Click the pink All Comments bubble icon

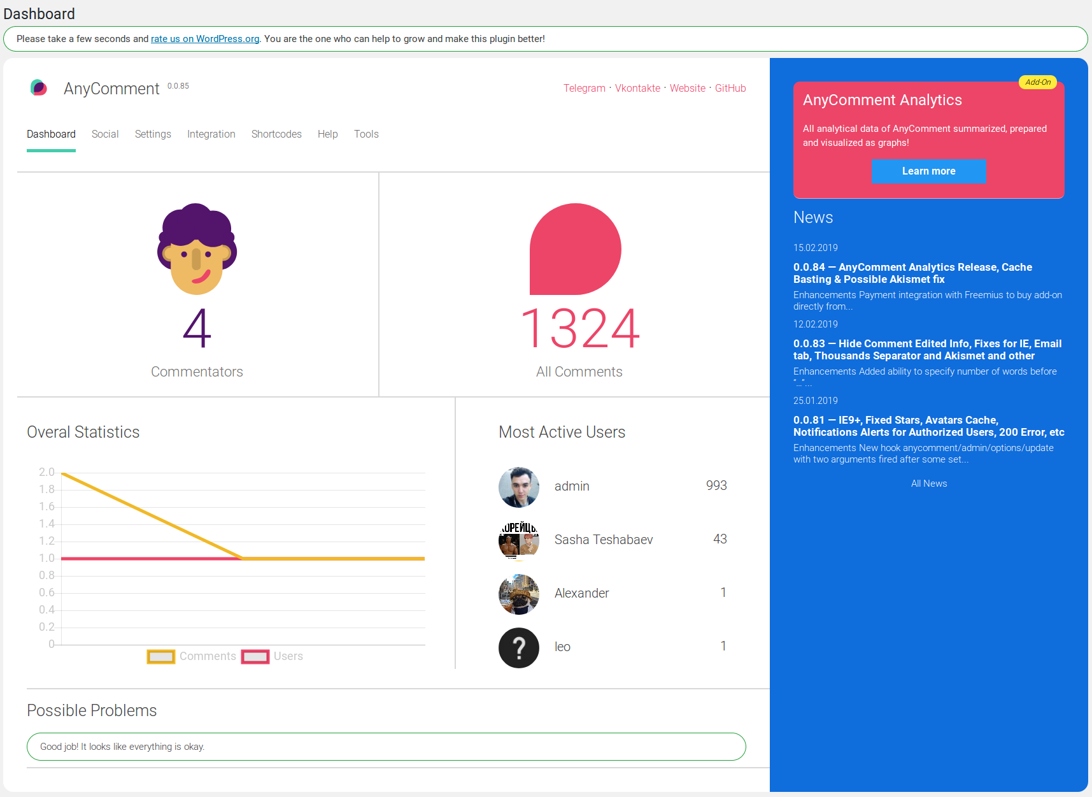pyautogui.click(x=576, y=249)
